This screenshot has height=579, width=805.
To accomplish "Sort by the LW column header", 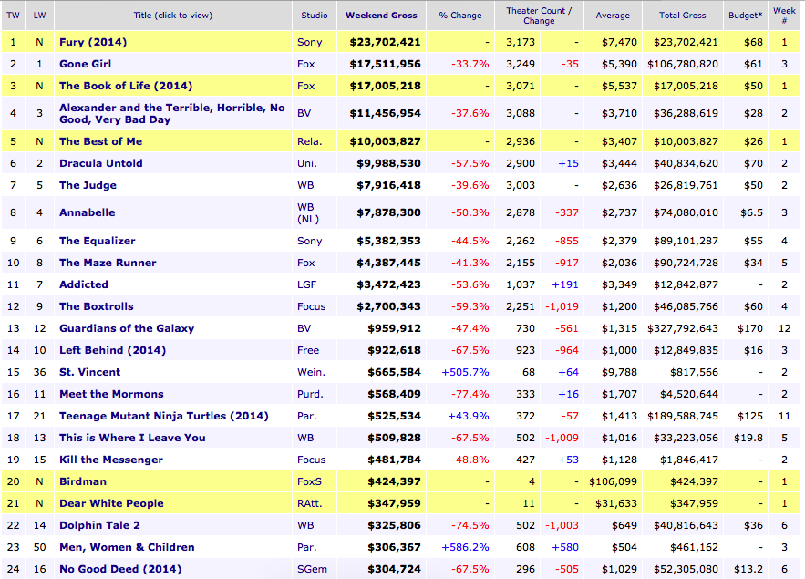I will coord(39,16).
